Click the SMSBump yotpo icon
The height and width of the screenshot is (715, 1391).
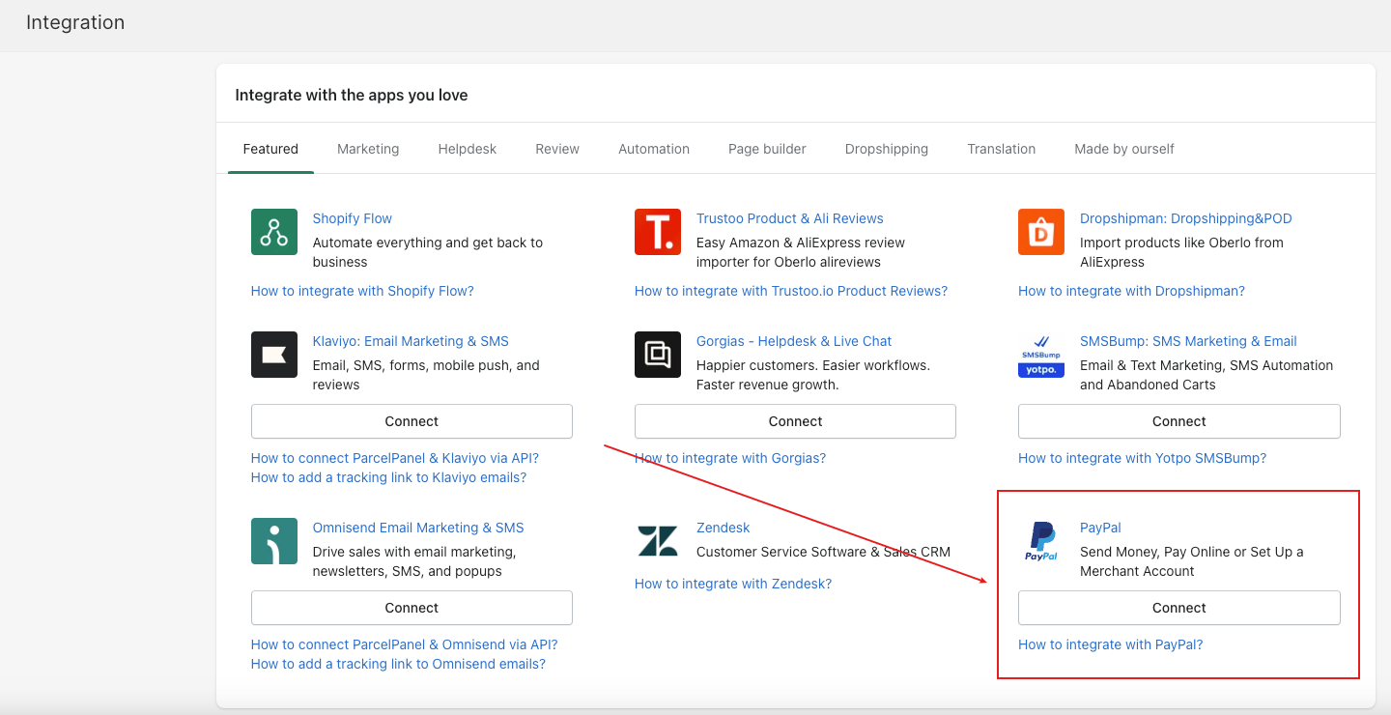click(1041, 355)
